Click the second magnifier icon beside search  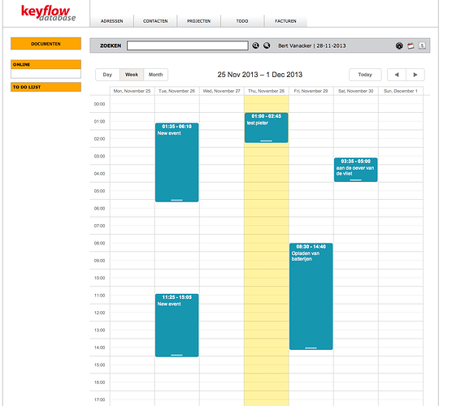(267, 45)
